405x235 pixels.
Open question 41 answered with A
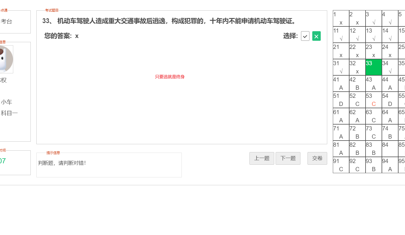(340, 83)
